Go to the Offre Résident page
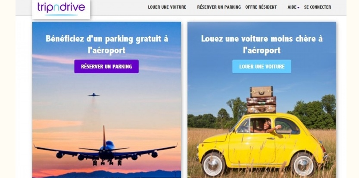This screenshot has height=178, width=359. click(261, 7)
